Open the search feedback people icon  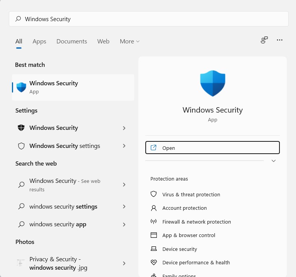(264, 40)
